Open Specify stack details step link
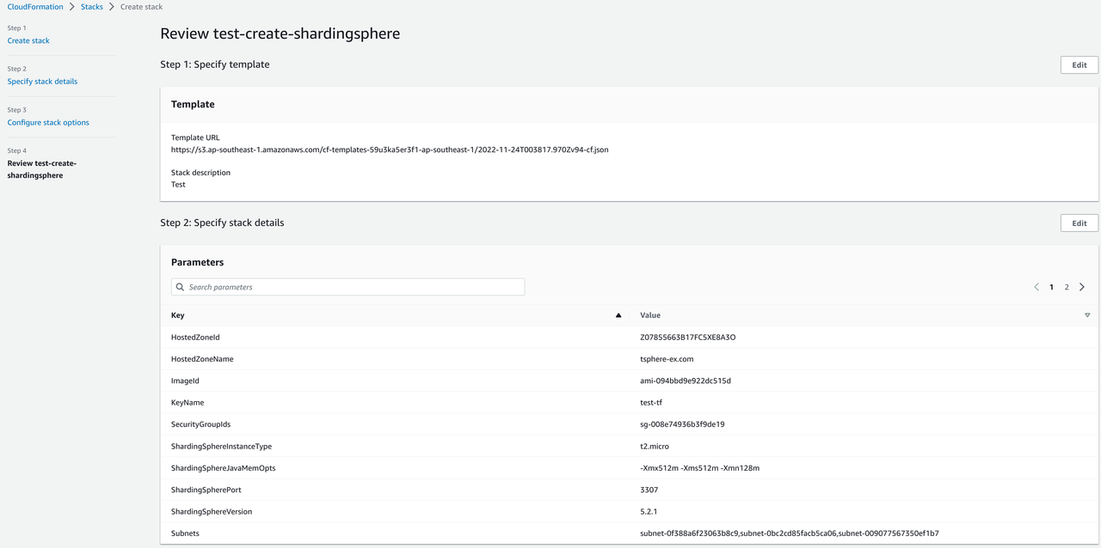This screenshot has height=548, width=1101. point(42,82)
